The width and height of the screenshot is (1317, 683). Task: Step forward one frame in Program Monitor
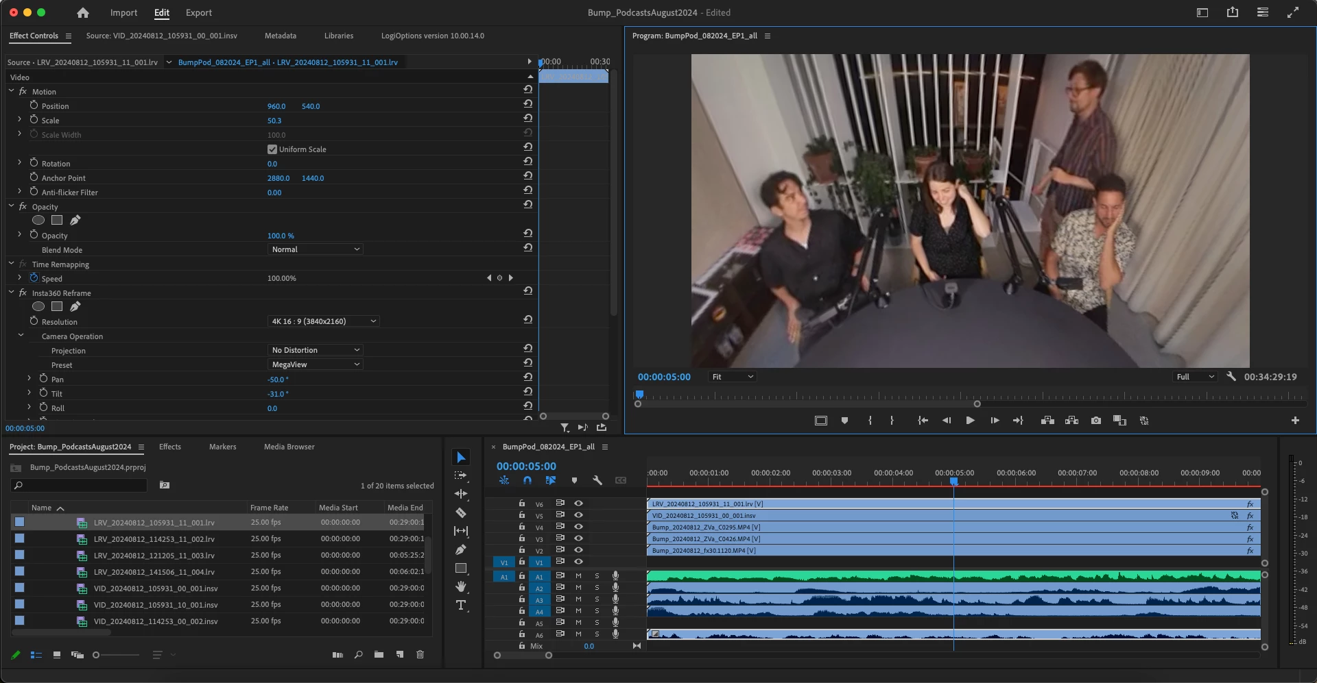click(995, 421)
